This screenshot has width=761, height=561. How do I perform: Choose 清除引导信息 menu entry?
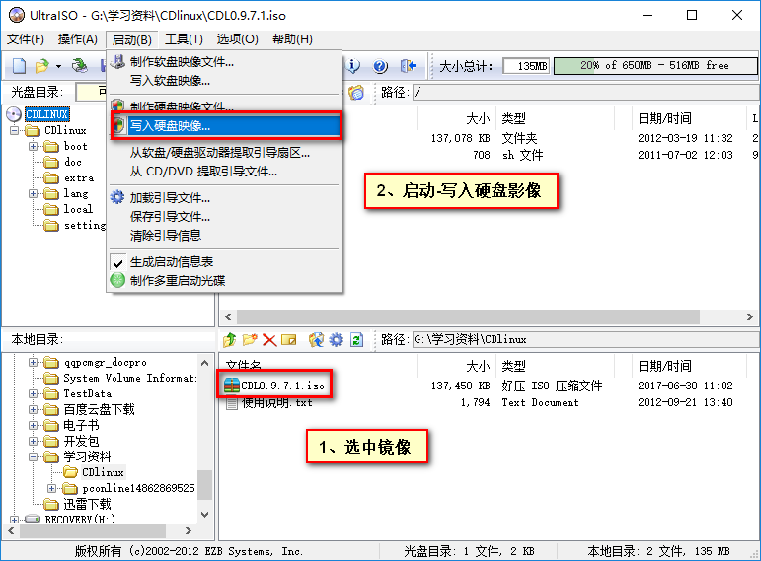tap(224, 236)
